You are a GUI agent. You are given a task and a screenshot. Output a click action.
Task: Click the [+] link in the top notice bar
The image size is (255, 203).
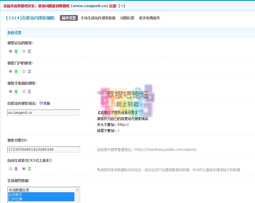click(x=122, y=6)
